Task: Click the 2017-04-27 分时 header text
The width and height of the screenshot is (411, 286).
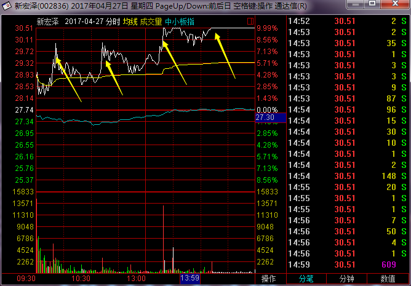Action: (x=92, y=22)
